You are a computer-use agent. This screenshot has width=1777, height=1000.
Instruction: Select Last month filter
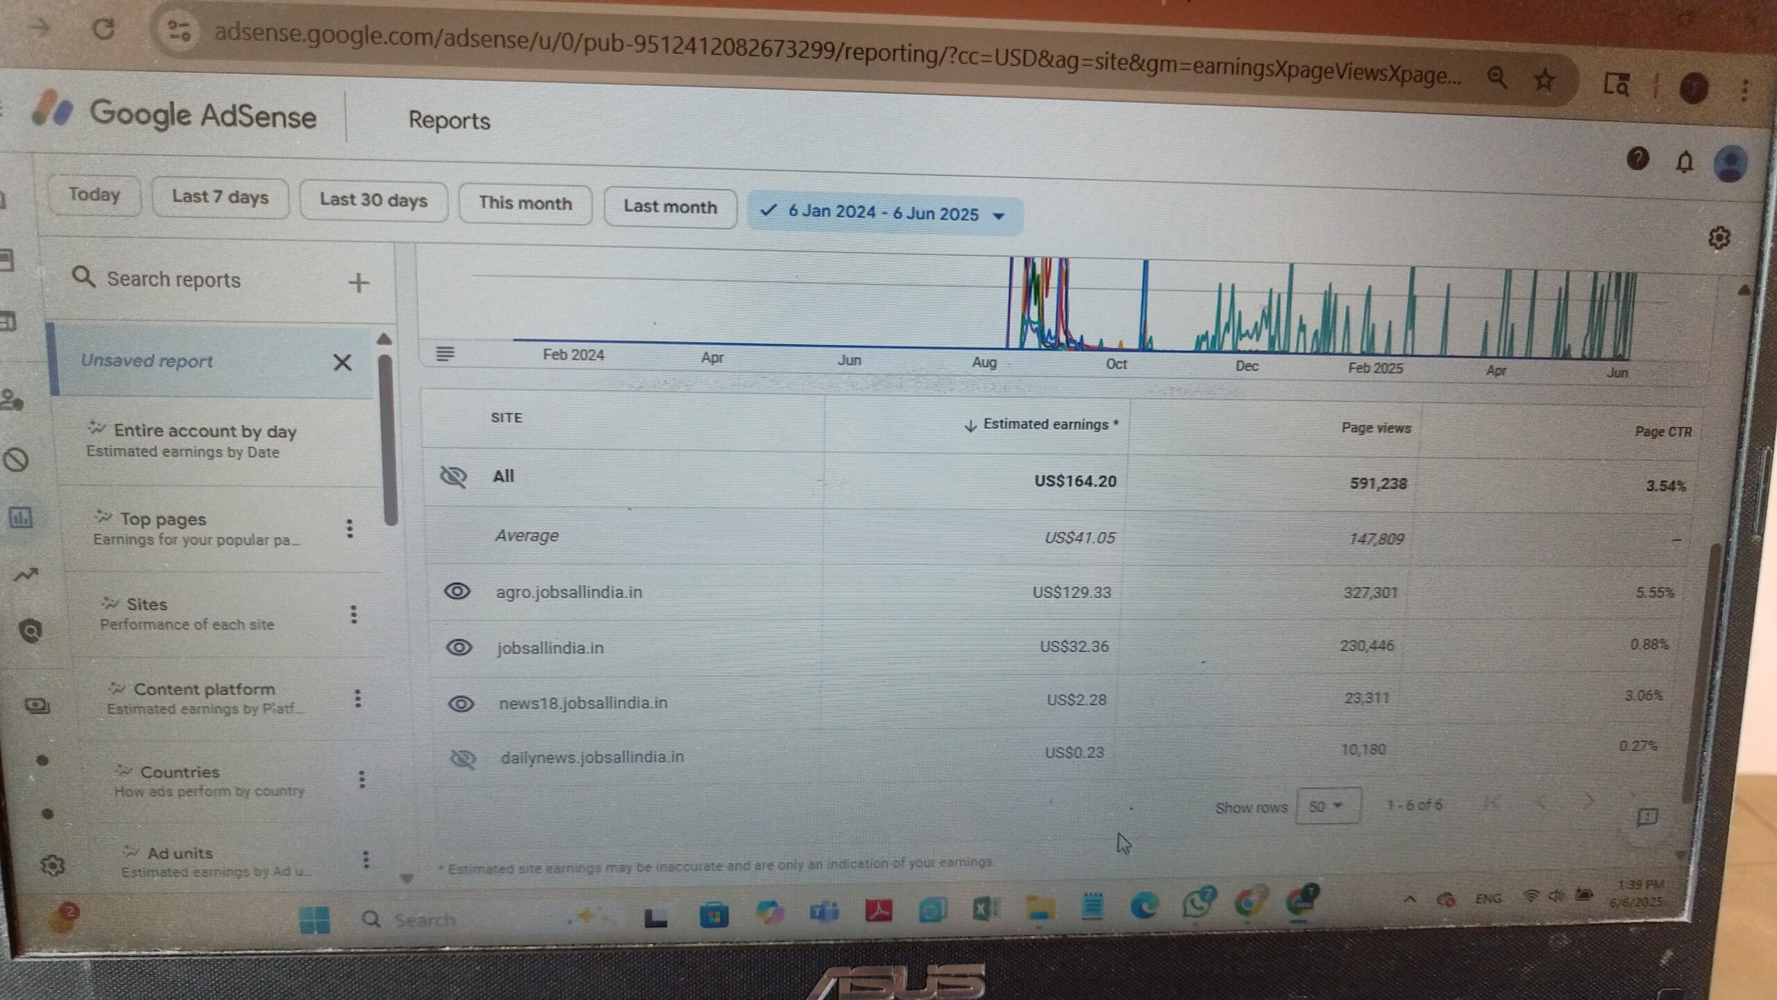pos(670,207)
